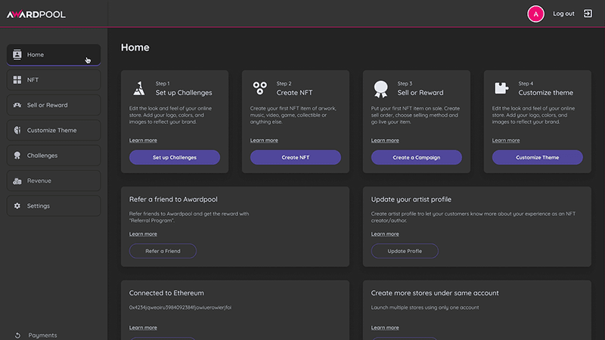Click the Home sidebar icon
Viewport: 605px width, 340px height.
[17, 54]
